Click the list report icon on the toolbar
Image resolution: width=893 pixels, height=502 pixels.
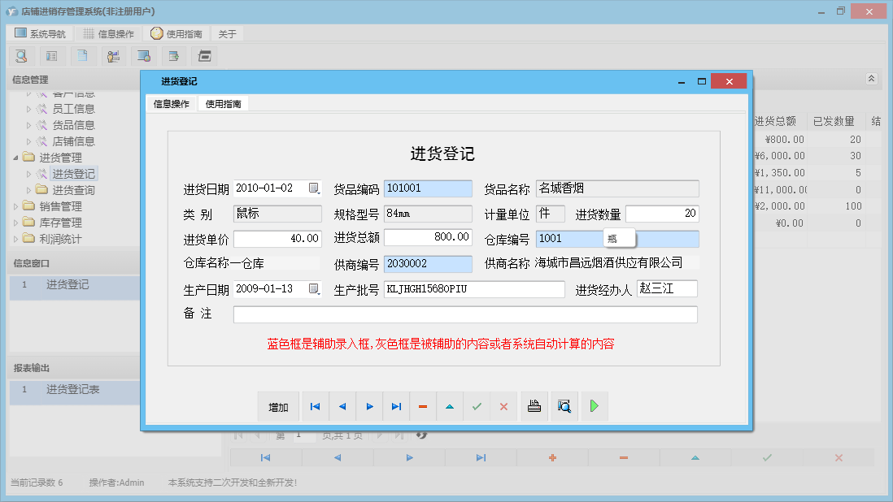point(51,56)
